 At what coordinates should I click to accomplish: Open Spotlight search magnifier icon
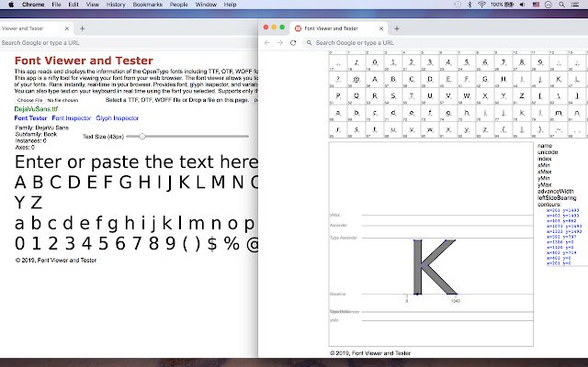tap(561, 5)
